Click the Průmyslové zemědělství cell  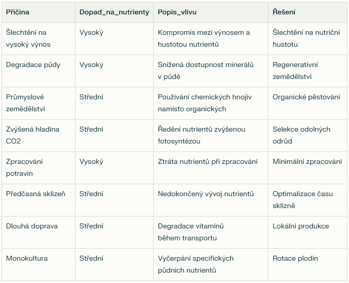coord(38,103)
